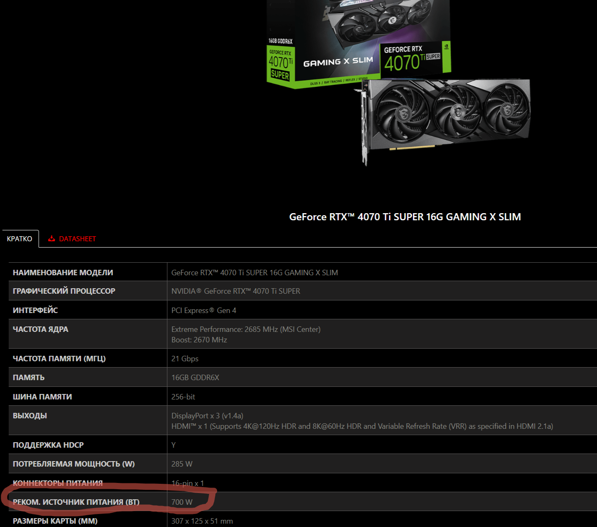Select the 700 W recommended PSU value
The height and width of the screenshot is (527, 597).
click(182, 502)
